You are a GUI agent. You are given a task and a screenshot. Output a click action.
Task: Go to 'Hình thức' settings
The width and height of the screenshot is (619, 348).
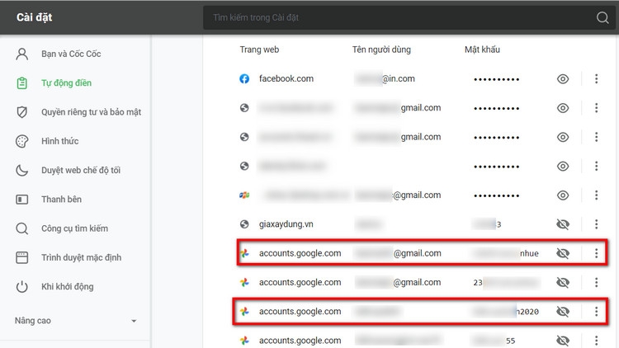pos(60,141)
